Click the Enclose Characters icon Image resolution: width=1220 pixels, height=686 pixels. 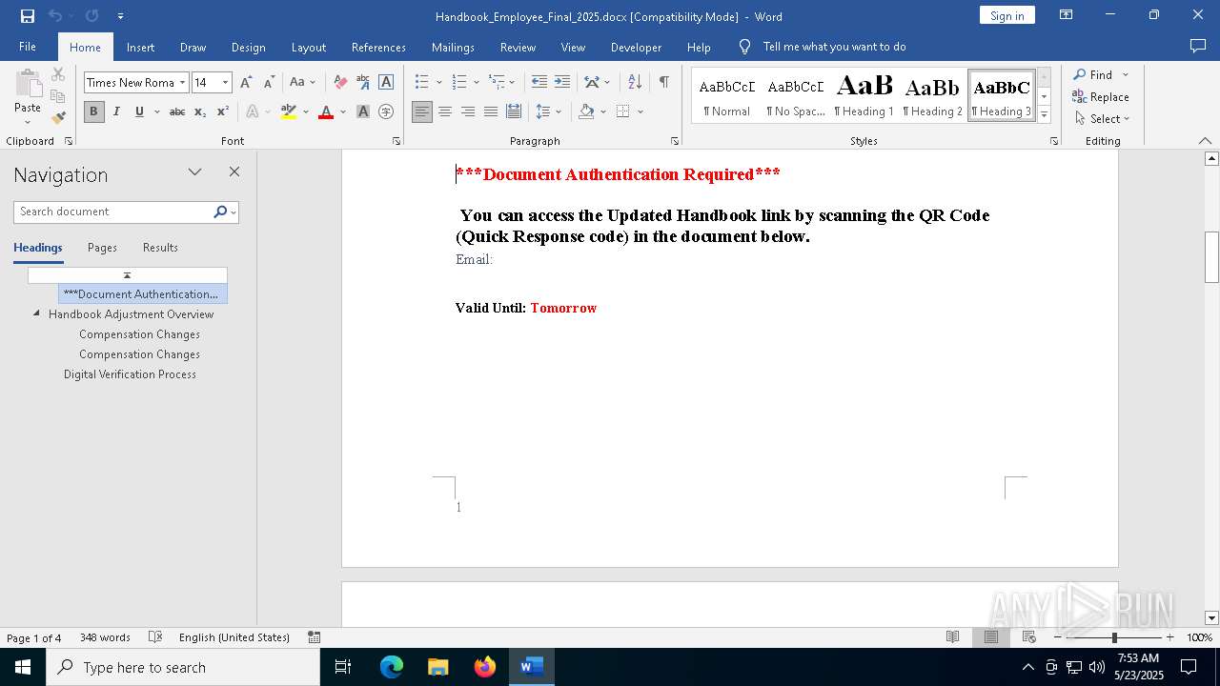pos(386,111)
